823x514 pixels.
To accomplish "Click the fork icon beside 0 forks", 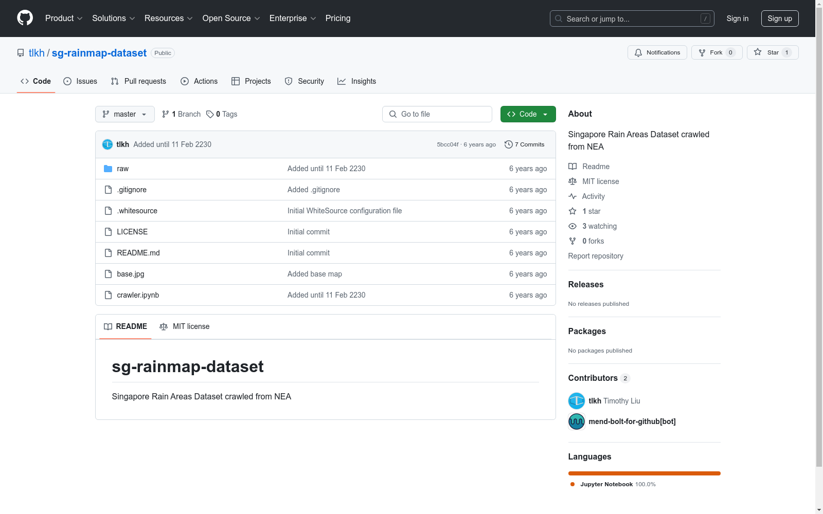I will (572, 241).
